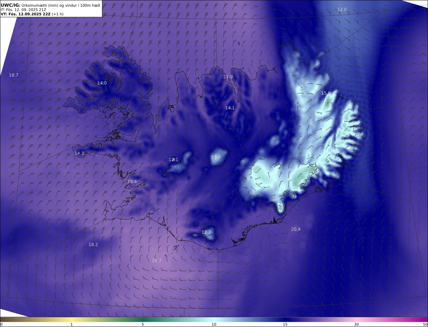Click the colorbar tick label 15

tap(285, 324)
